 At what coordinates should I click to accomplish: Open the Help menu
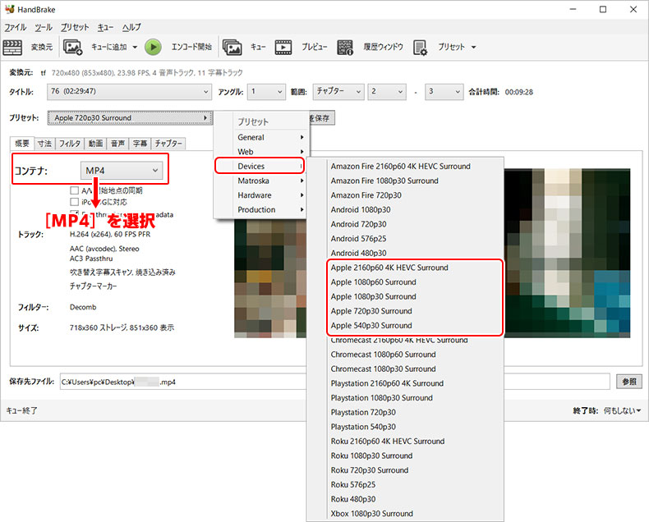click(131, 27)
